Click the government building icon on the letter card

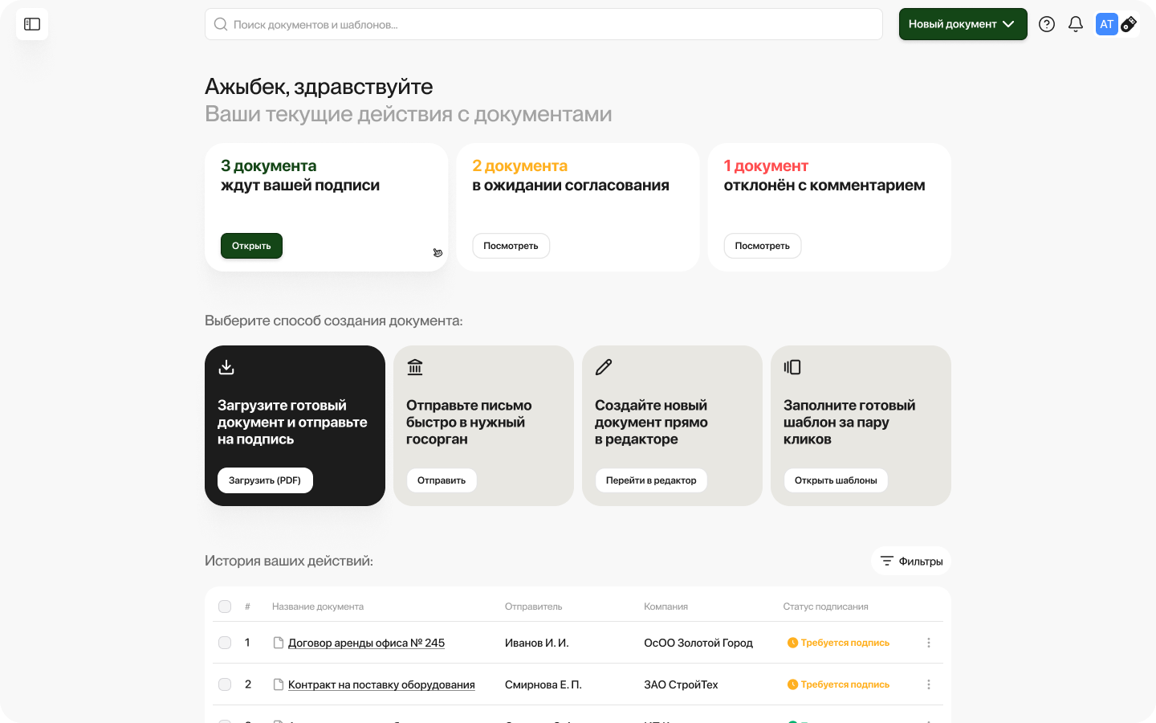[415, 366]
